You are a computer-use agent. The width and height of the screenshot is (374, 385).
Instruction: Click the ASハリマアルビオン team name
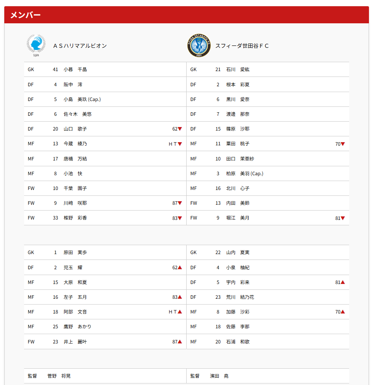pos(80,46)
